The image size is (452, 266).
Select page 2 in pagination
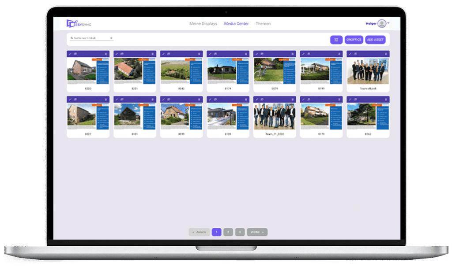228,232
